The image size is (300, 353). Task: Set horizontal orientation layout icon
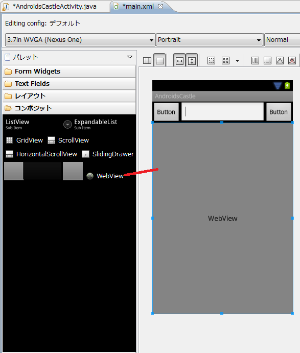[147, 61]
